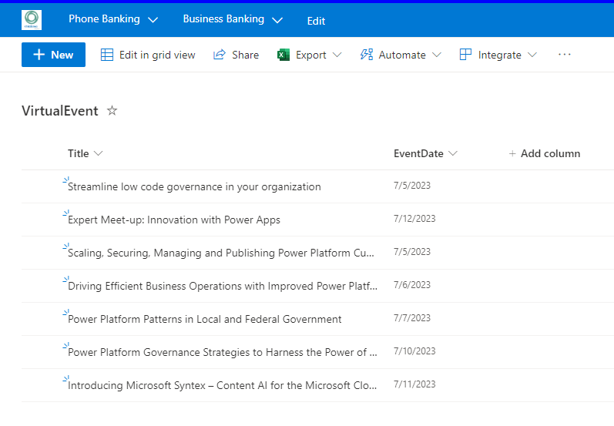The height and width of the screenshot is (426, 614).
Task: Click date 7/12/2023 cell
Action: click(x=414, y=219)
